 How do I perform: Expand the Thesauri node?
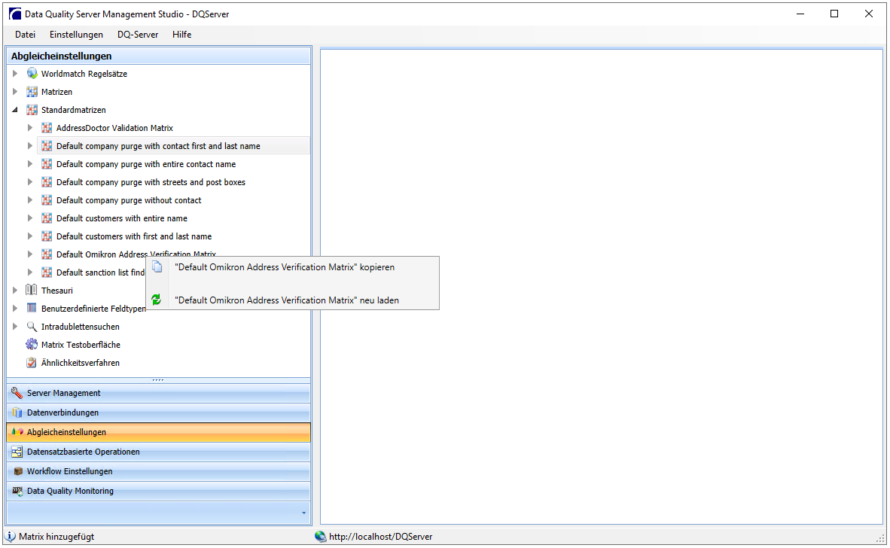coord(15,291)
